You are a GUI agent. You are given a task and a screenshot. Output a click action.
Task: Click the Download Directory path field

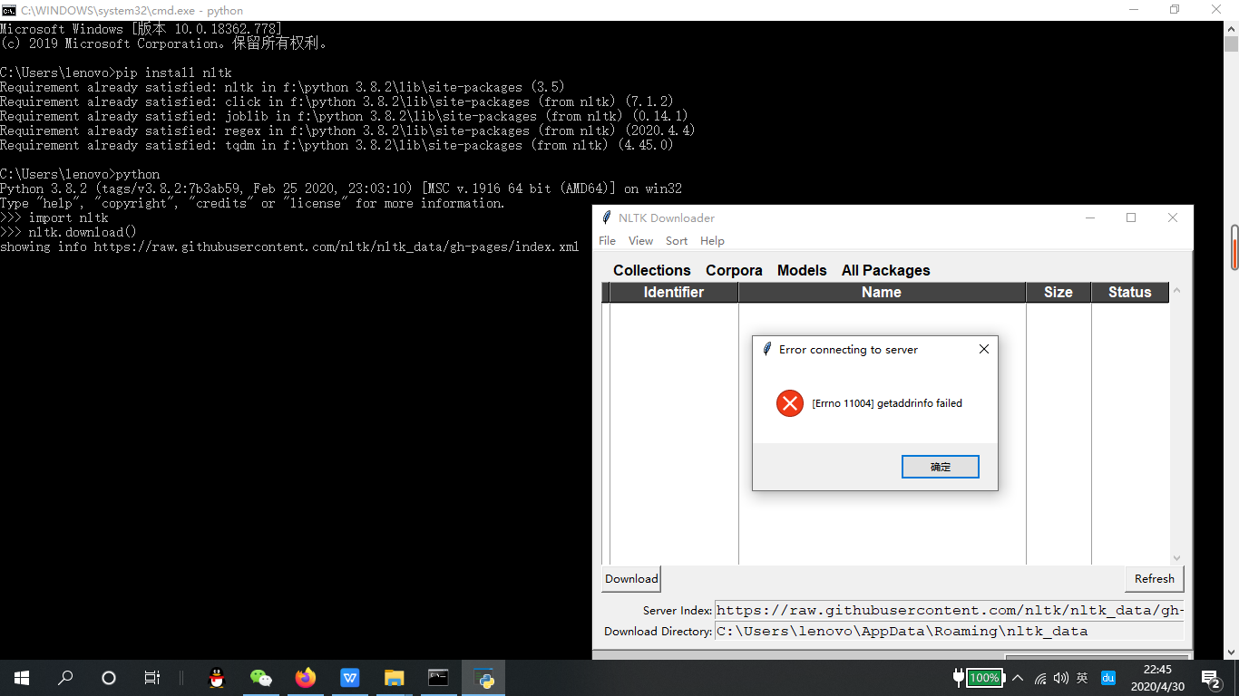click(x=950, y=632)
